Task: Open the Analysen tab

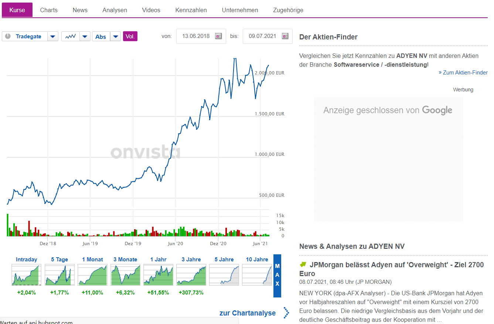Action: [115, 10]
